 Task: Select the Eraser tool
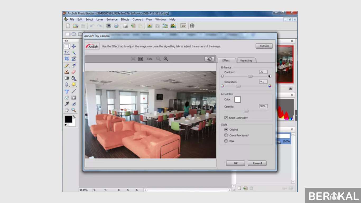click(74, 72)
